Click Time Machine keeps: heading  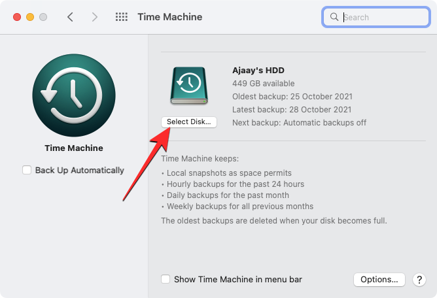click(200, 158)
